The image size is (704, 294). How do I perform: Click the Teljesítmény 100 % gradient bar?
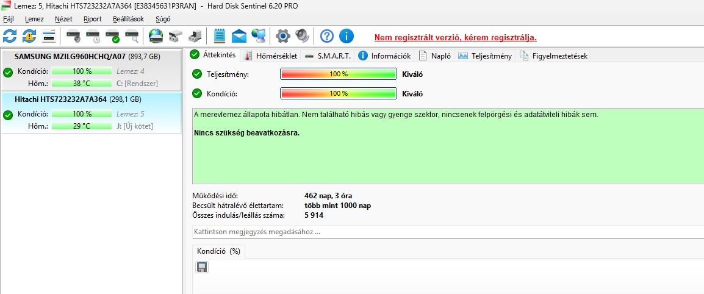pyautogui.click(x=339, y=74)
